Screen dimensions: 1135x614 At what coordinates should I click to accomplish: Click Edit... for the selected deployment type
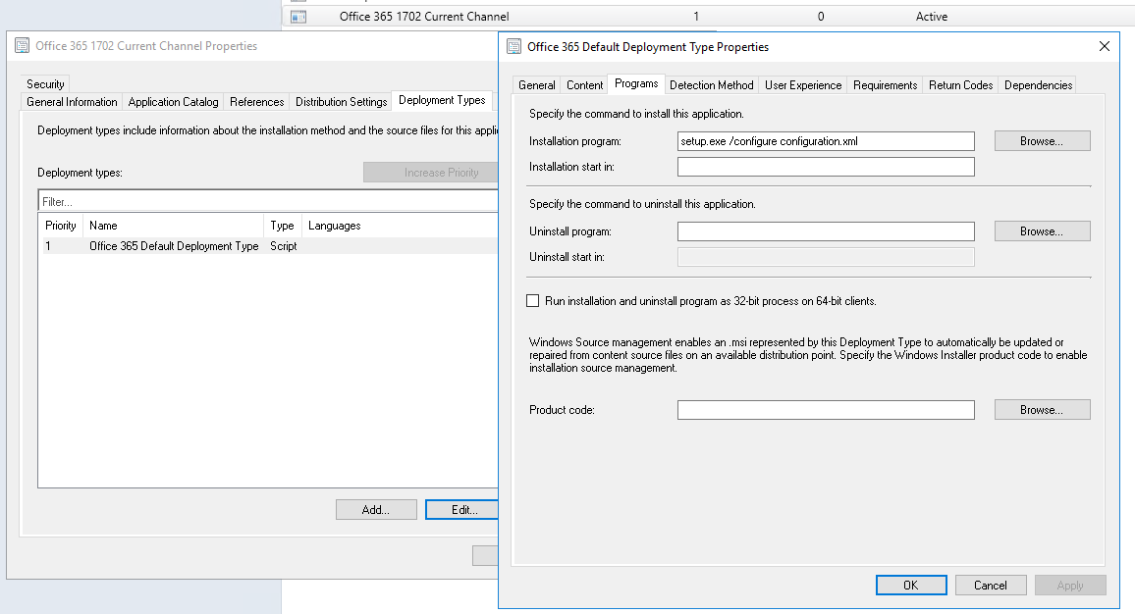point(463,510)
